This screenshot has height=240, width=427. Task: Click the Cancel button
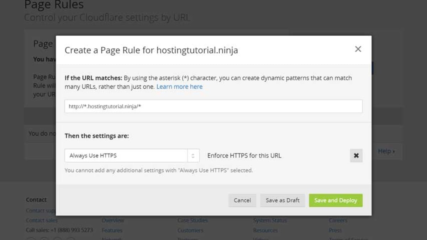[242, 200]
